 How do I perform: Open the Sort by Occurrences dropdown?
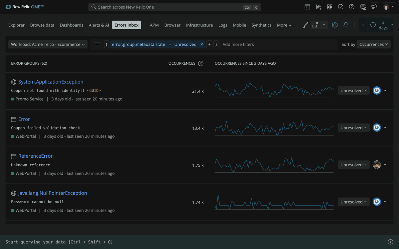pos(374,44)
